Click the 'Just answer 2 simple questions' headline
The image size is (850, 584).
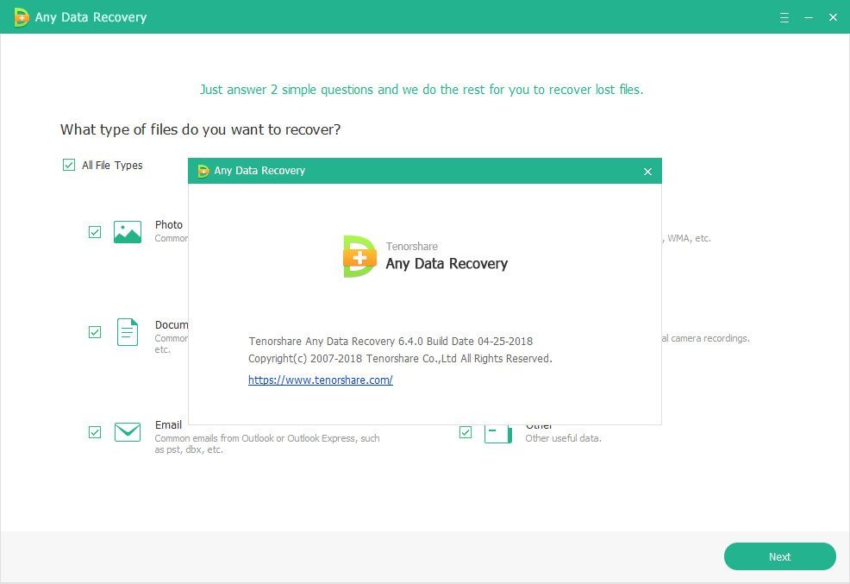pos(422,90)
